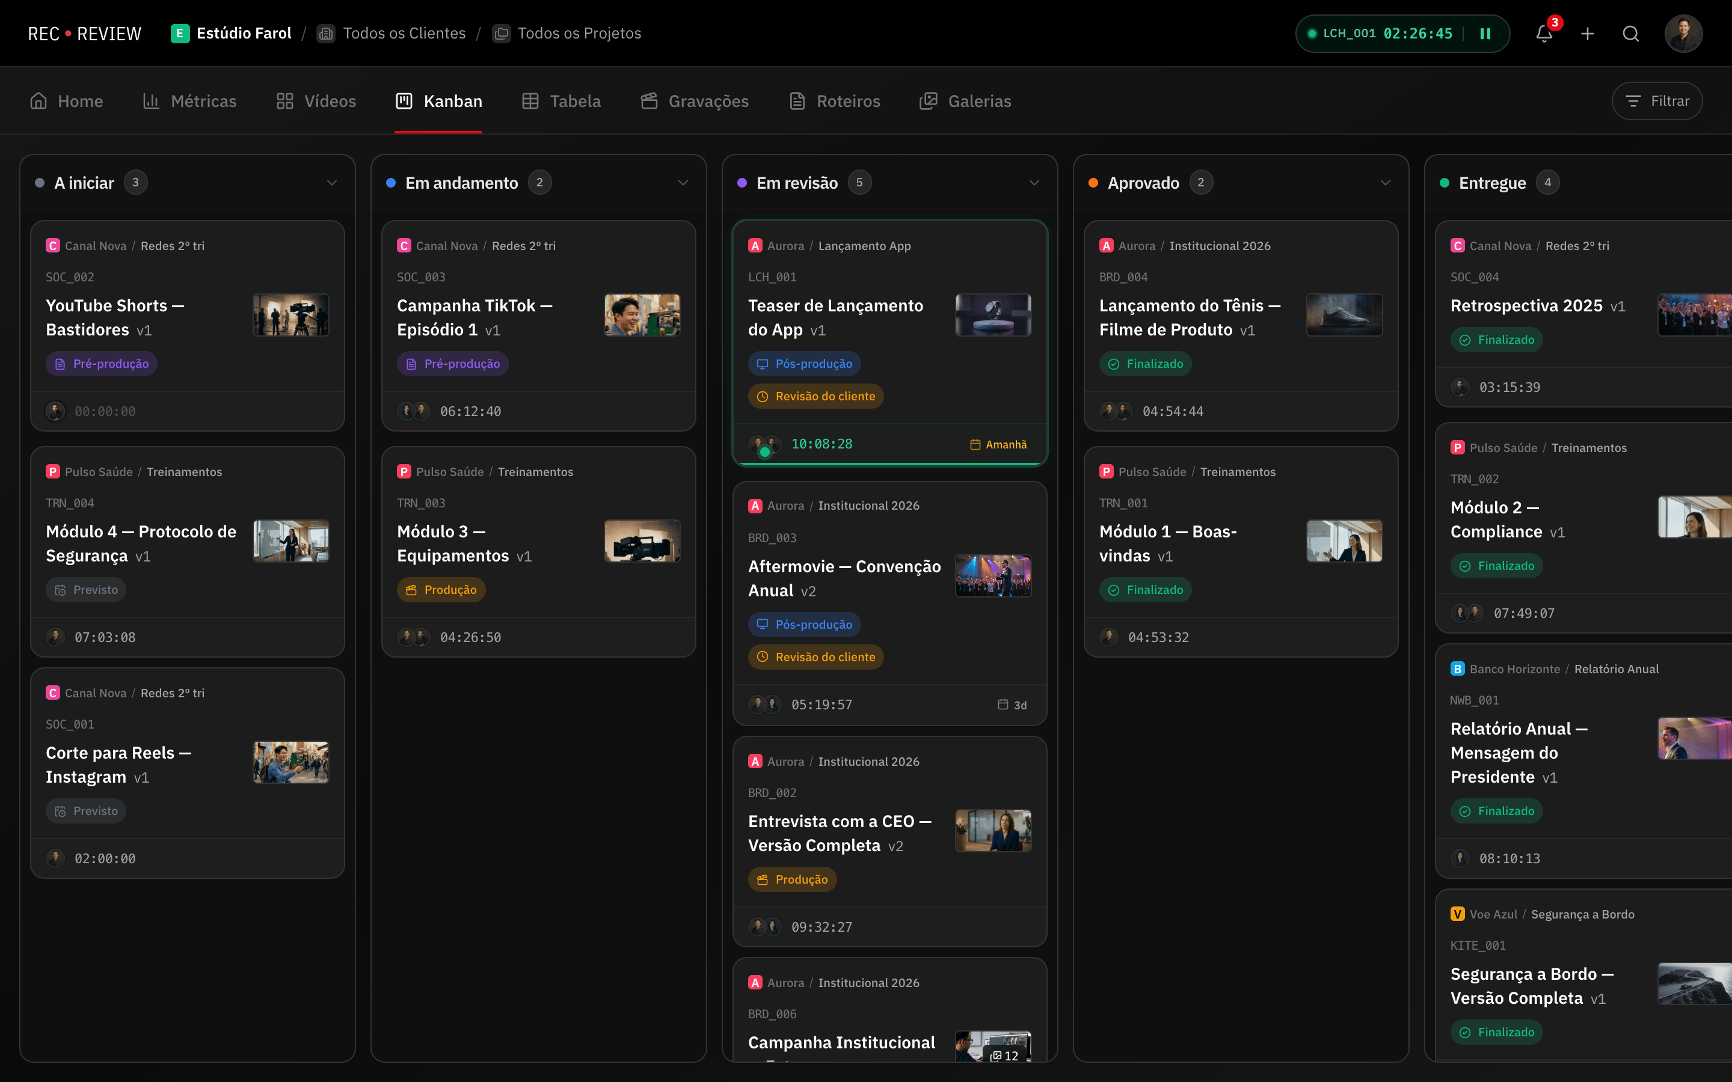Image resolution: width=1732 pixels, height=1082 pixels.
Task: Click the Filtrar button
Action: click(x=1657, y=101)
